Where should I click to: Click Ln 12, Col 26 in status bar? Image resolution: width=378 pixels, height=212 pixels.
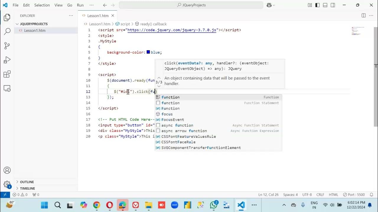tap(268, 195)
